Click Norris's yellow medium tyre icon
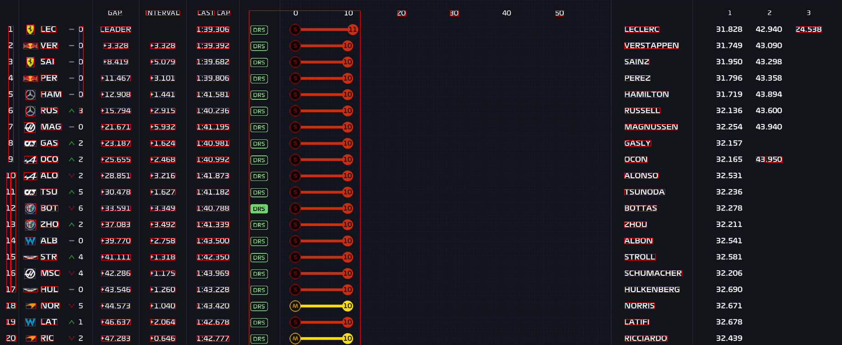 point(295,306)
